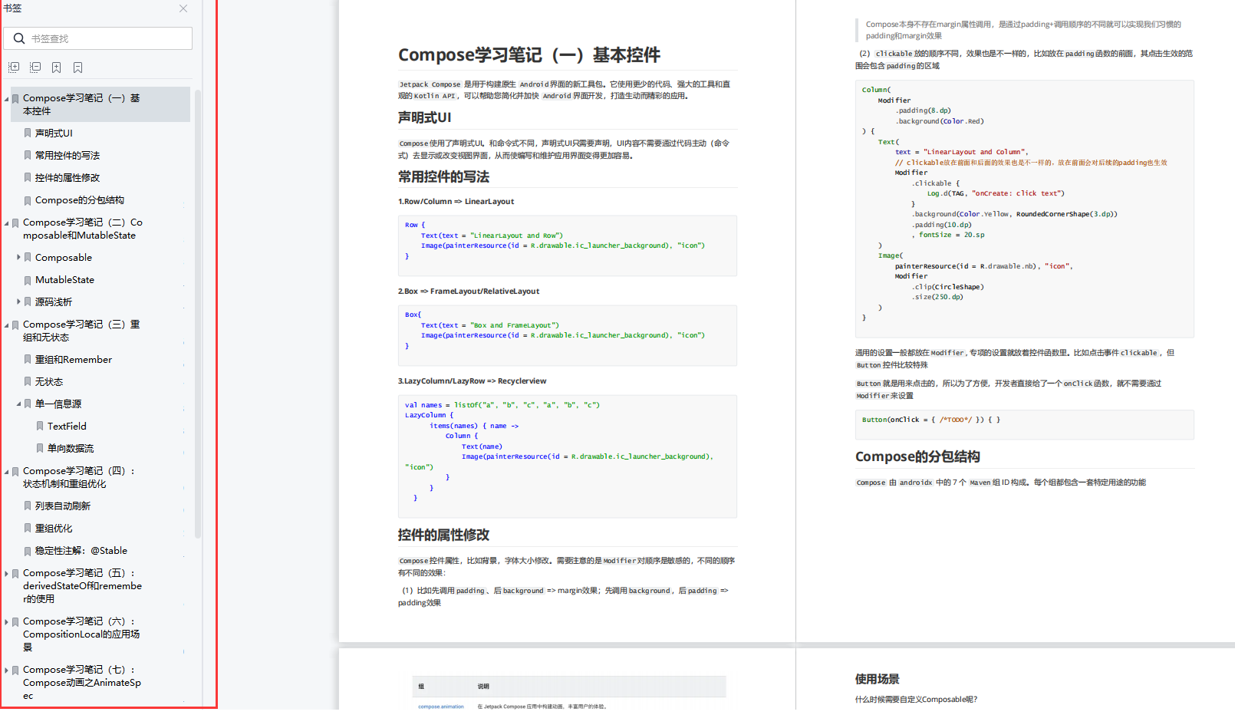Click the collapse all bookmarks icon
Viewport: 1235px width, 715px height.
pos(35,68)
